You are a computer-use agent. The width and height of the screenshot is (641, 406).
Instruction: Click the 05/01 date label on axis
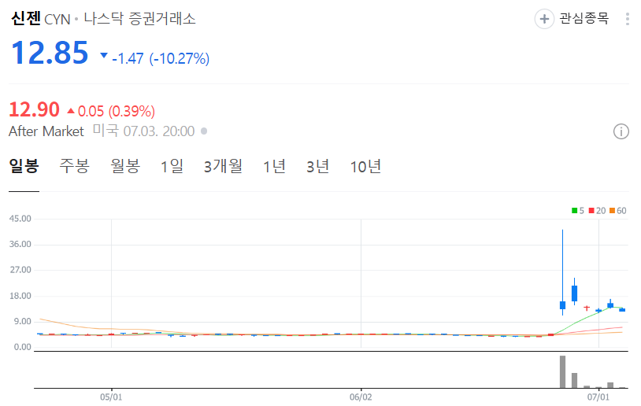point(111,397)
